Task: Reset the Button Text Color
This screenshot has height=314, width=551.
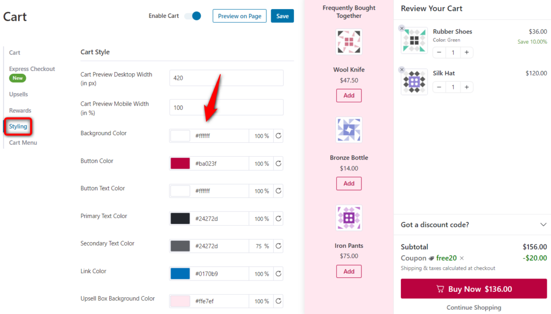Action: (278, 191)
